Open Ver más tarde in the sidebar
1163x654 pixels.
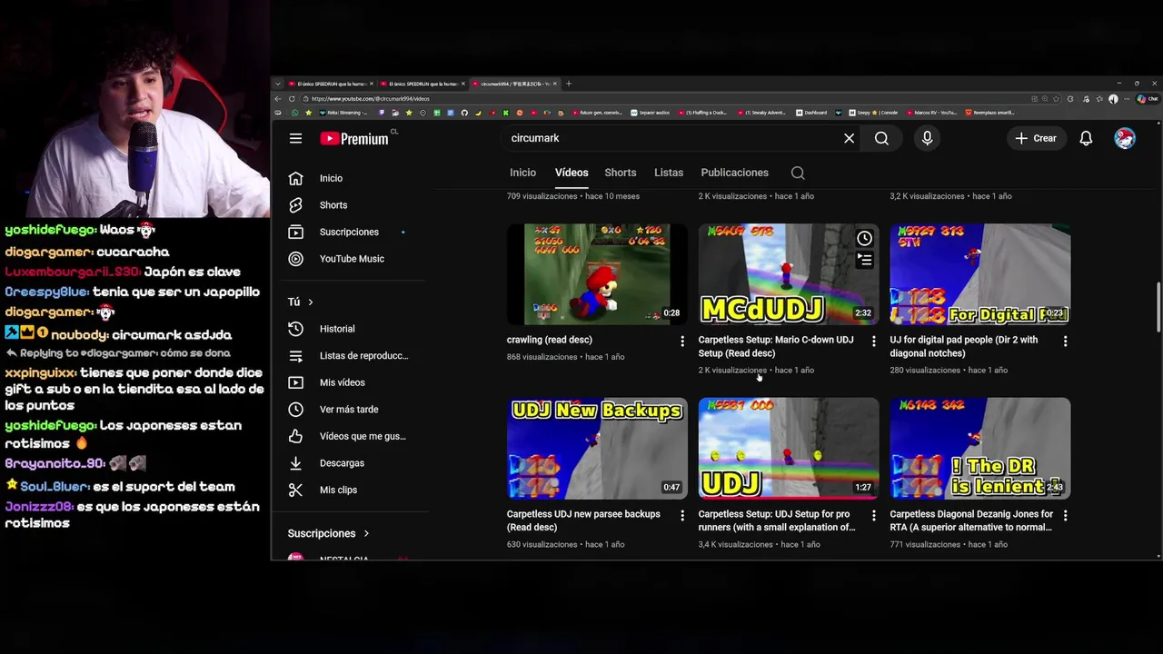350,410
